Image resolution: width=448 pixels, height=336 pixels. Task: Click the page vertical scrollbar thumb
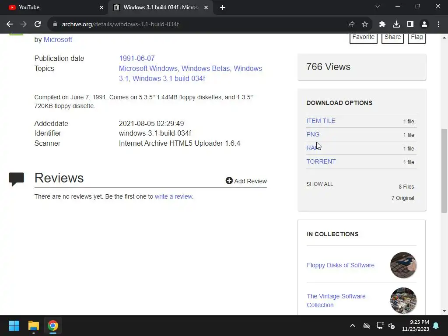coord(444,171)
